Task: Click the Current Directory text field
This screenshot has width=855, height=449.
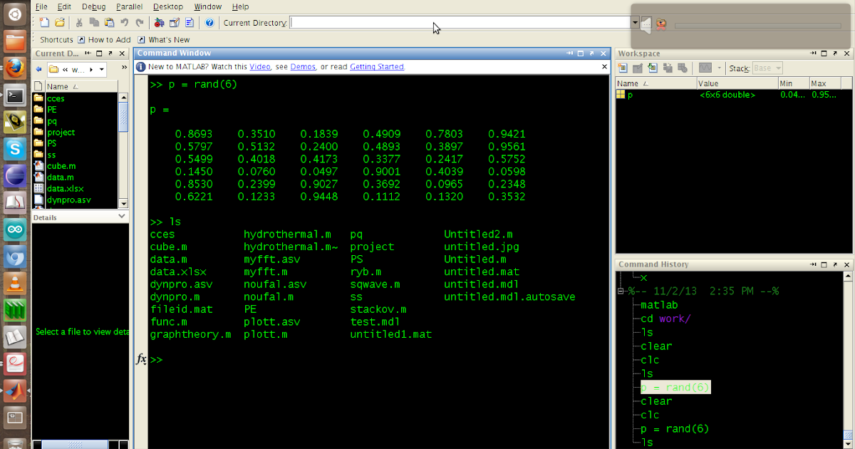Action: pyautogui.click(x=460, y=24)
